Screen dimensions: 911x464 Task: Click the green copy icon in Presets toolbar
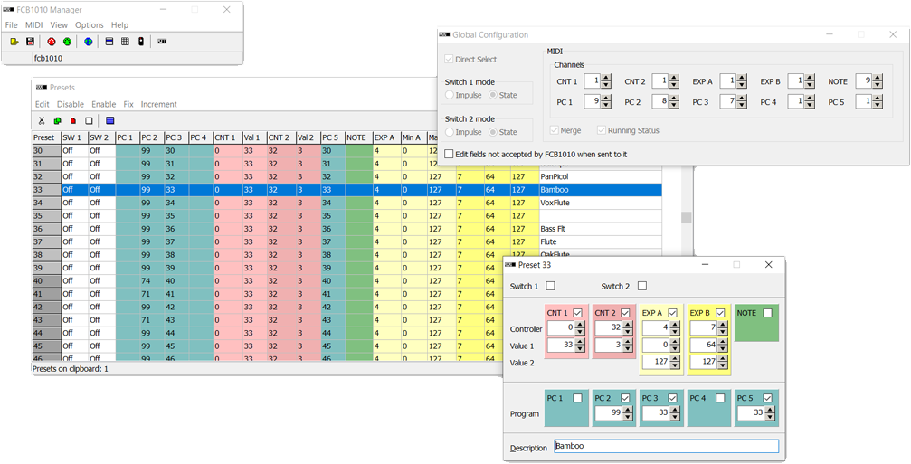tap(58, 121)
